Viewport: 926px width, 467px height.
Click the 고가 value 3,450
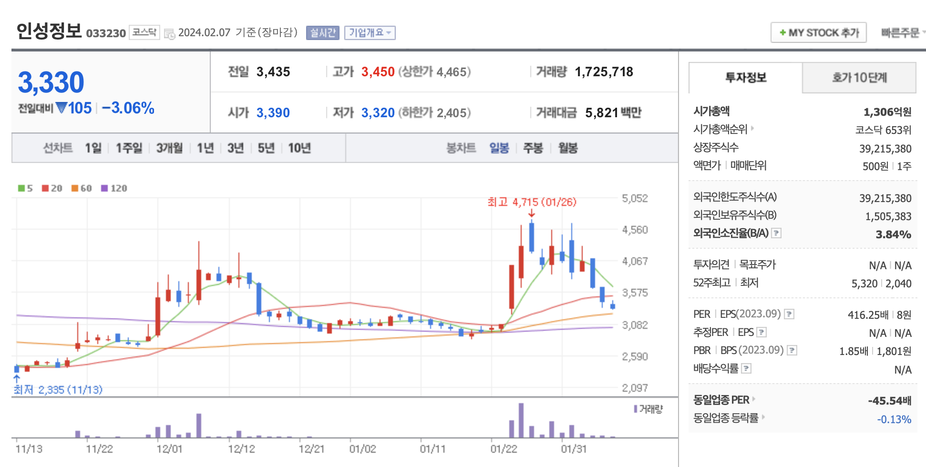click(x=378, y=72)
